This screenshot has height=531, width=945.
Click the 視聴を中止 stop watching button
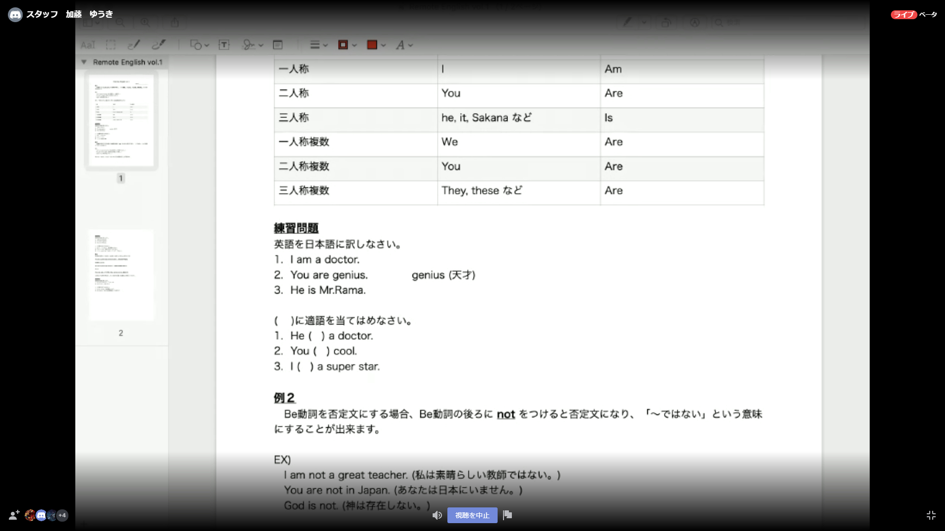[x=472, y=515]
